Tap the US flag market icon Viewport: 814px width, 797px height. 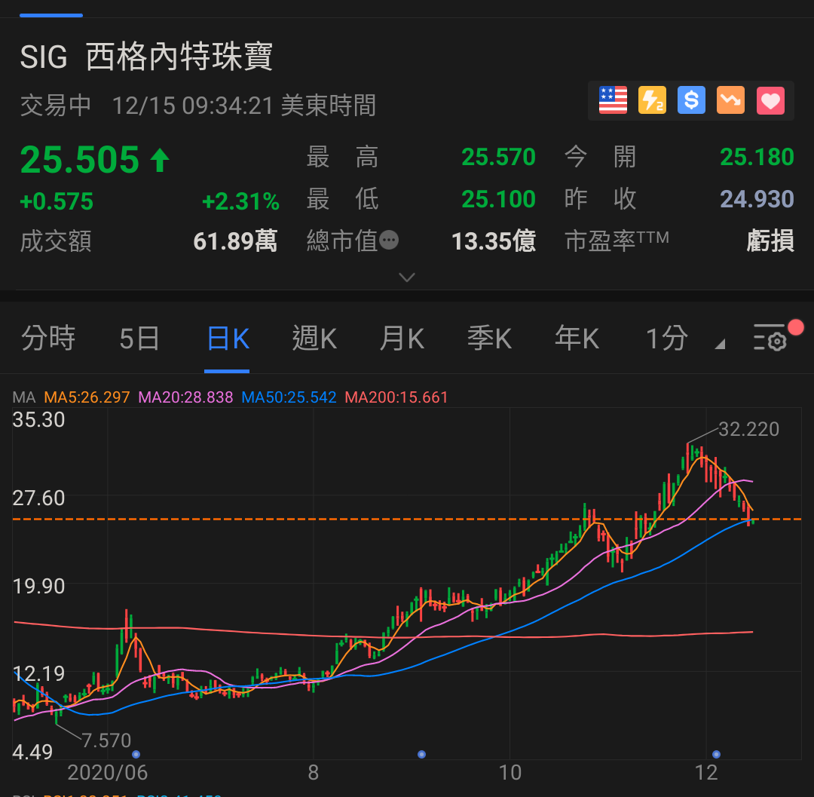pos(613,100)
